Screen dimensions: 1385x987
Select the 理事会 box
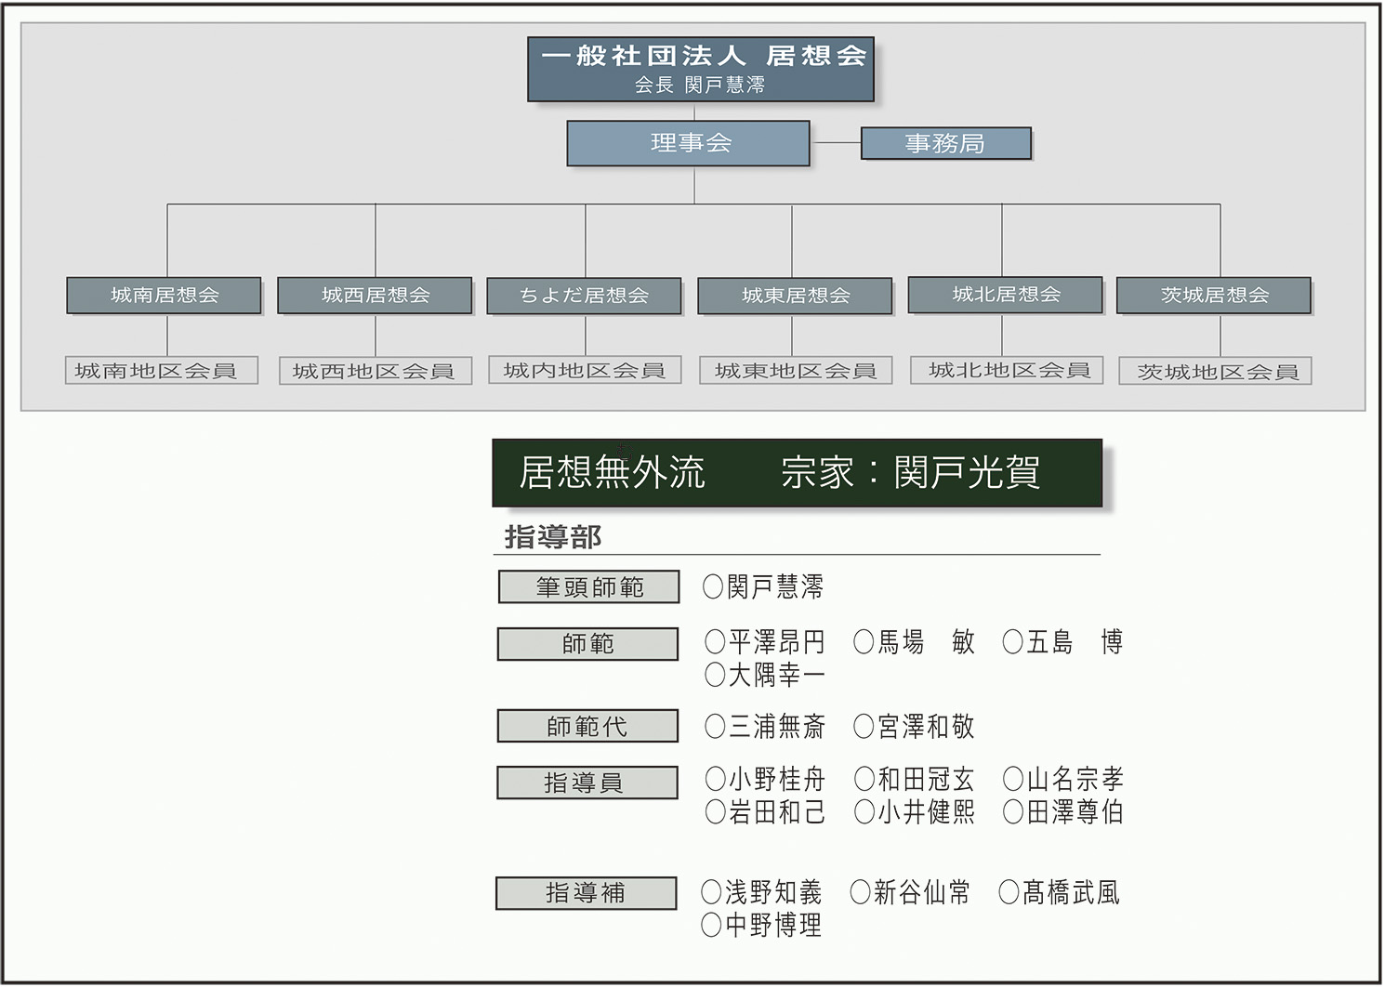pos(689,143)
